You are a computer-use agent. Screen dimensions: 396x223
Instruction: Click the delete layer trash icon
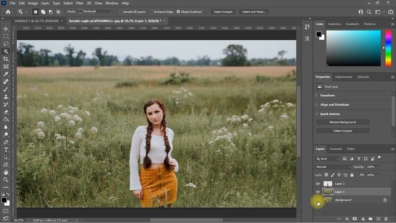click(385, 219)
